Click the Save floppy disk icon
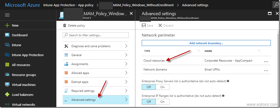Screen dimensions: 280x108 [144, 25]
